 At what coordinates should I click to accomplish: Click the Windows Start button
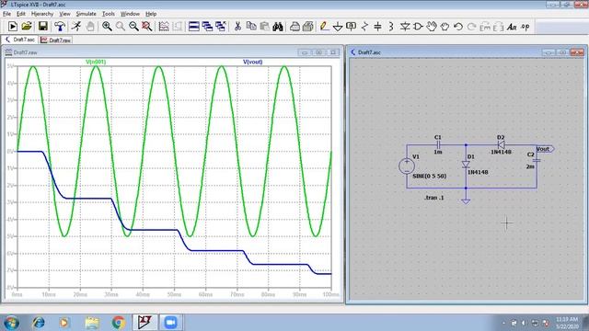pyautogui.click(x=11, y=323)
